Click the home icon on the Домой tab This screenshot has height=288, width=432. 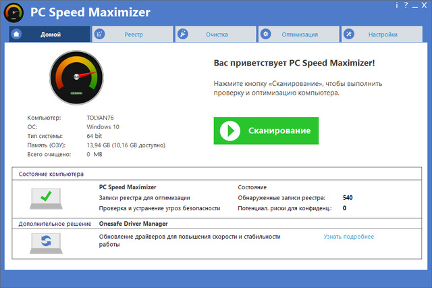click(16, 34)
